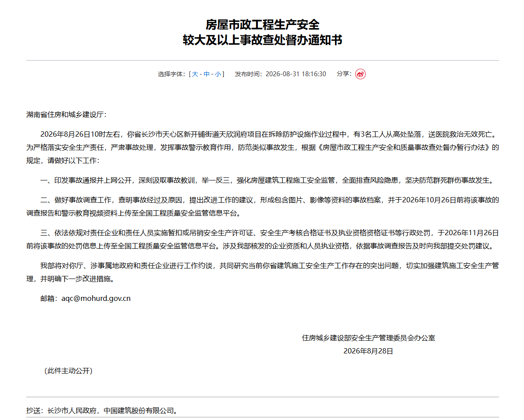The width and height of the screenshot is (524, 420).
Task: Click the 抄送 line mentioning 长沙市人民政府
Action: (102, 411)
